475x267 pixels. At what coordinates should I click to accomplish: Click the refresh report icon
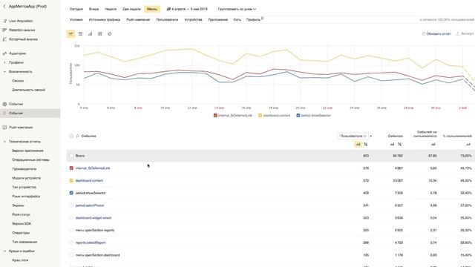[x=424, y=34]
